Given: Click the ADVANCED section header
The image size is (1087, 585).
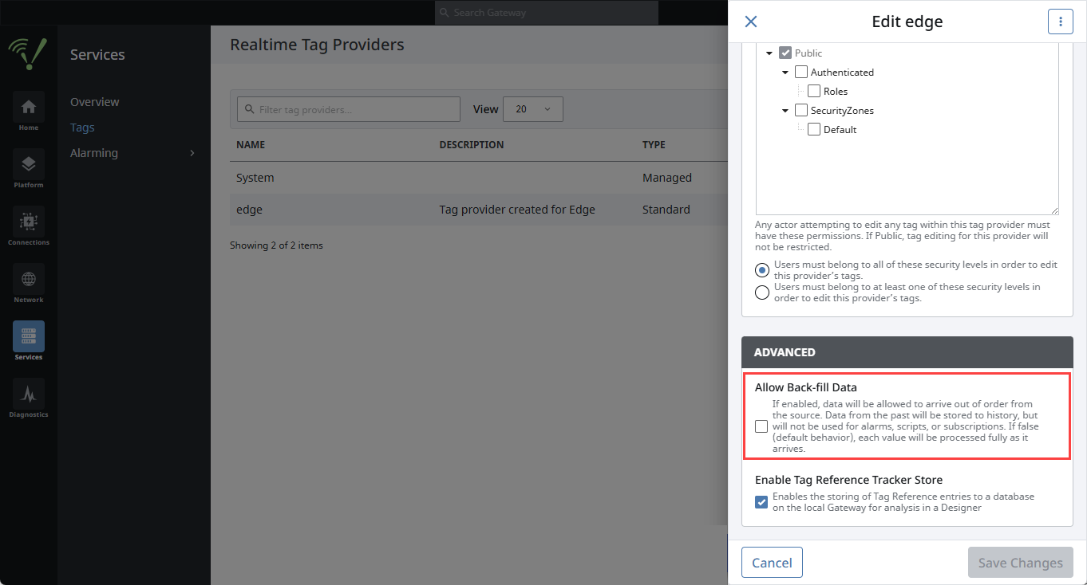Looking at the screenshot, I should 907,352.
